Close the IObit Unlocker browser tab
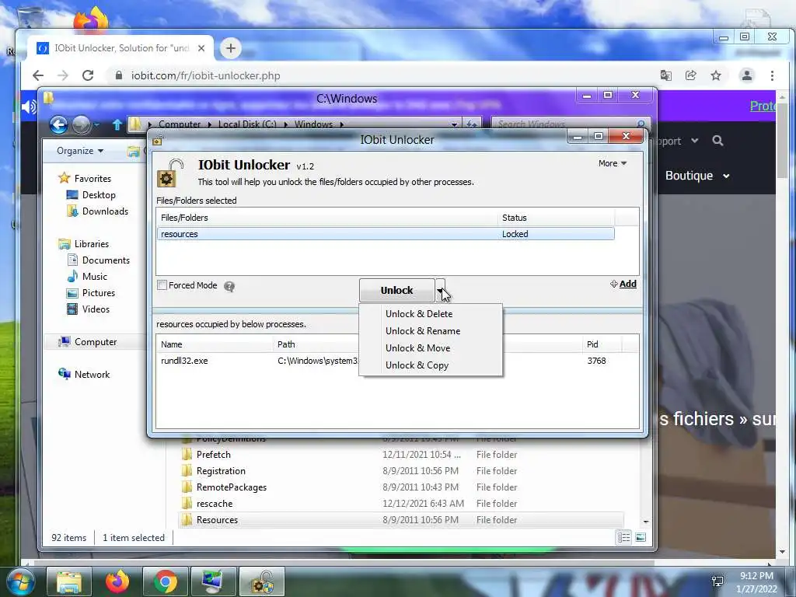Image resolution: width=796 pixels, height=597 pixels. (201, 48)
